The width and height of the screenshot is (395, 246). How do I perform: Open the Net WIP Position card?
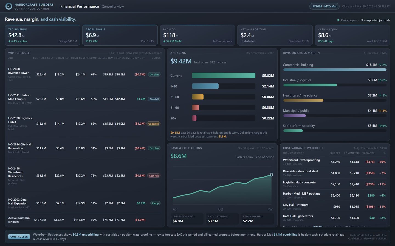tap(275, 35)
